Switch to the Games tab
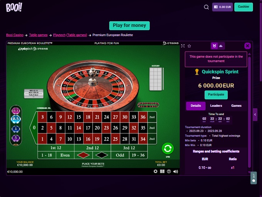This screenshot has width=262, height=197. pos(236,106)
